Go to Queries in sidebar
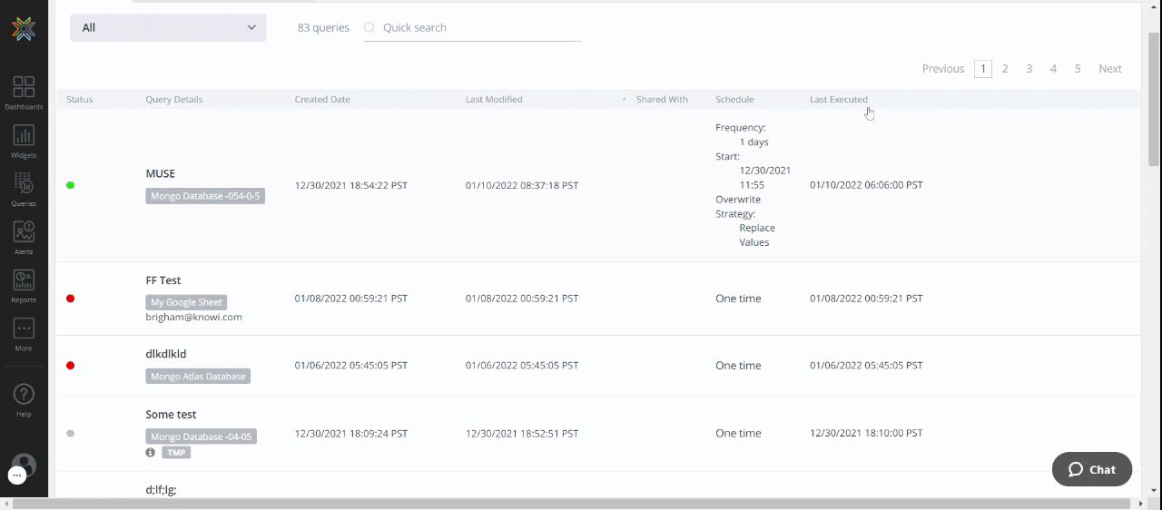Screen dimensions: 1162x510 tap(24, 189)
